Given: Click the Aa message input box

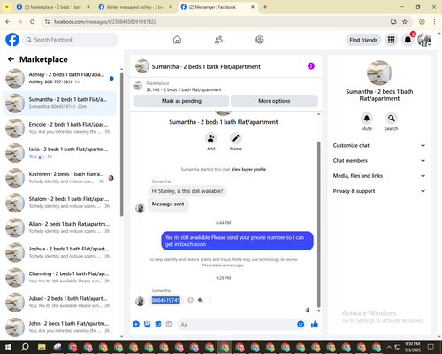Looking at the screenshot, I should (236, 325).
